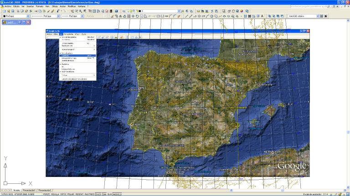Open the PorCapa linetype dropdown
The height and width of the screenshot is (196, 350).
[x=58, y=16]
